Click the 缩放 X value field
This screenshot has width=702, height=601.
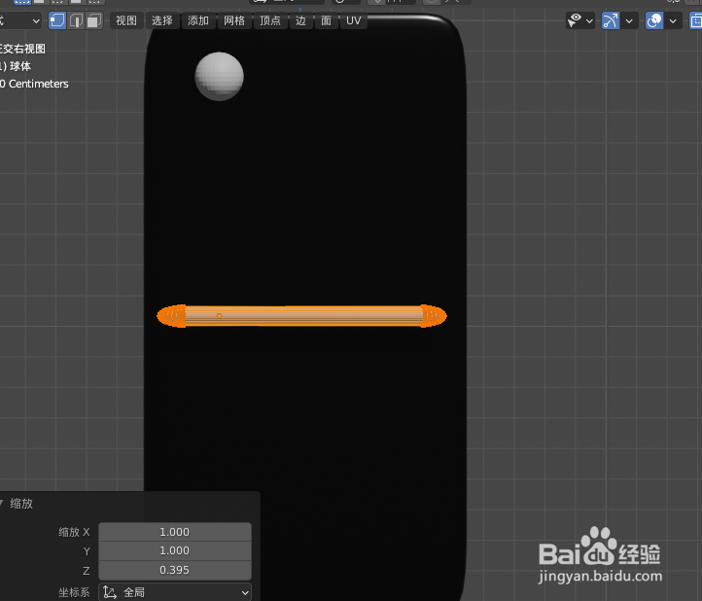coord(175,532)
